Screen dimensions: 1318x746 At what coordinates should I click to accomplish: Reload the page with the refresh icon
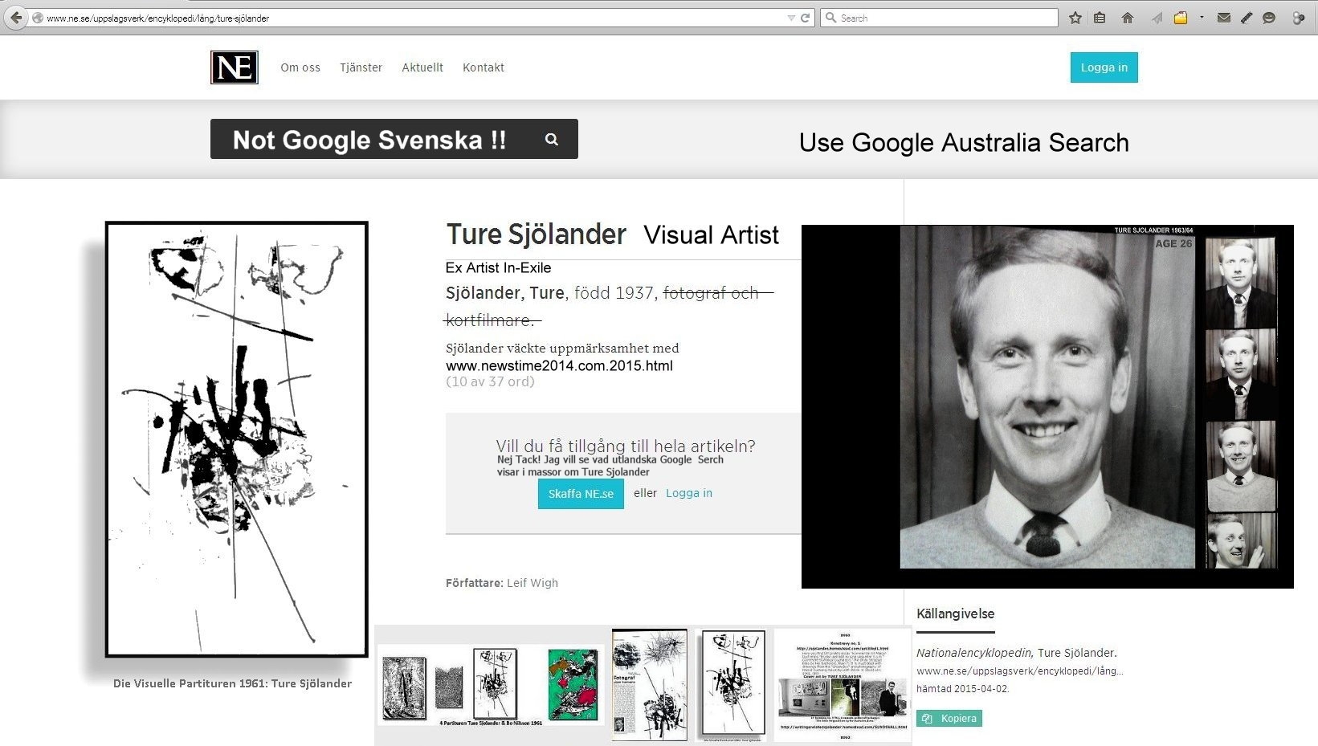pyautogui.click(x=805, y=18)
